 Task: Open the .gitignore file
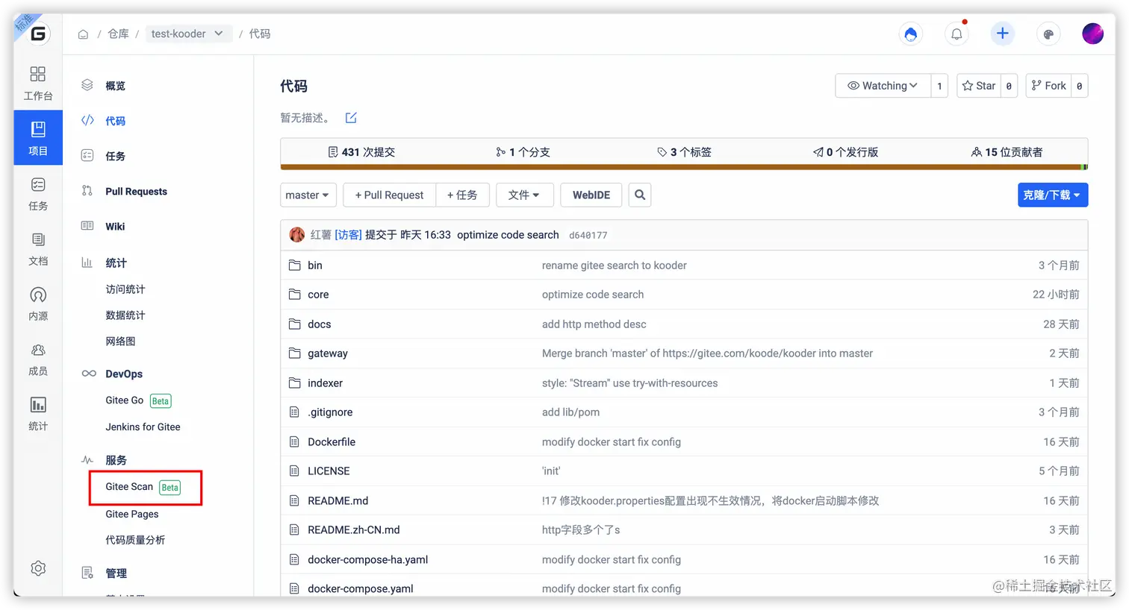pyautogui.click(x=330, y=412)
